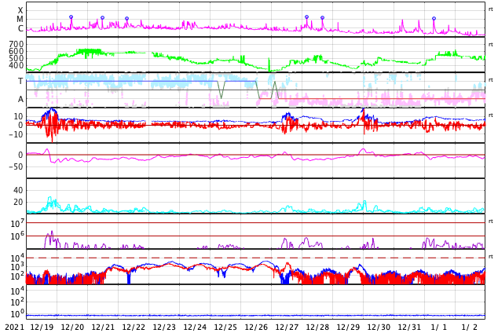Click the X flare class label

[20, 10]
